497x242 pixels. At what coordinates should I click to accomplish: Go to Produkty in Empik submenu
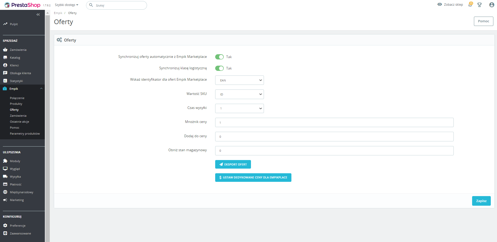[x=16, y=104]
